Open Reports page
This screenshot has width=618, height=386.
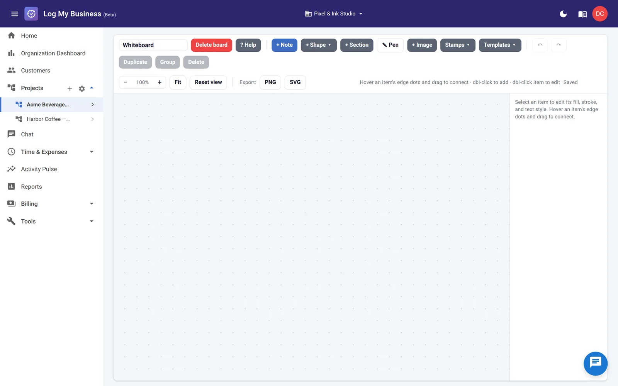tap(51, 187)
